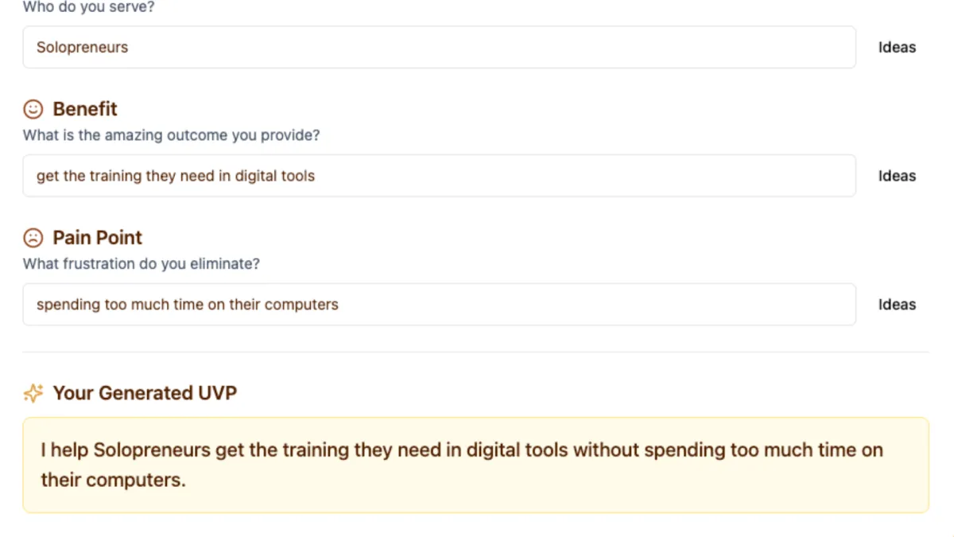Click 'What frustration do you eliminate?' label
Screen dimensions: 954x537
141,264
